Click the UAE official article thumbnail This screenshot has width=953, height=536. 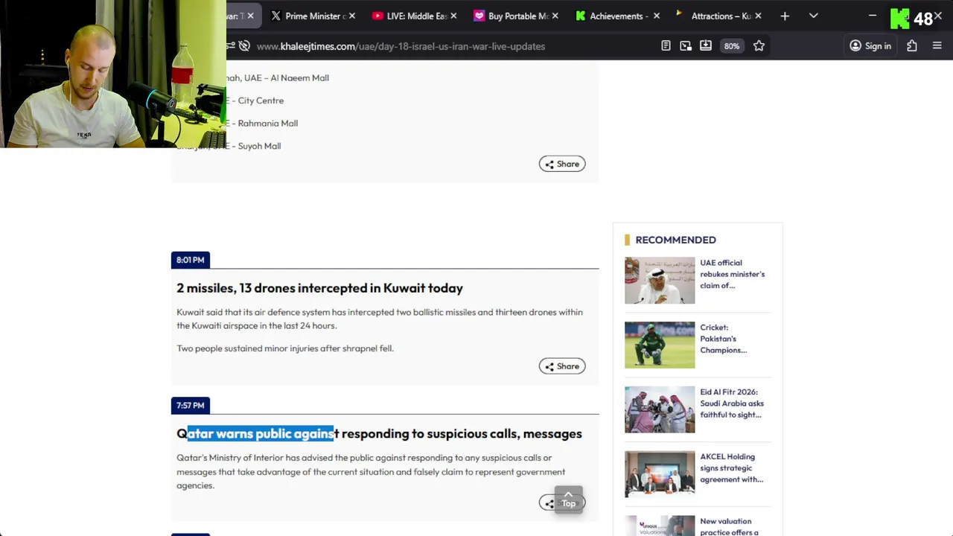660,281
